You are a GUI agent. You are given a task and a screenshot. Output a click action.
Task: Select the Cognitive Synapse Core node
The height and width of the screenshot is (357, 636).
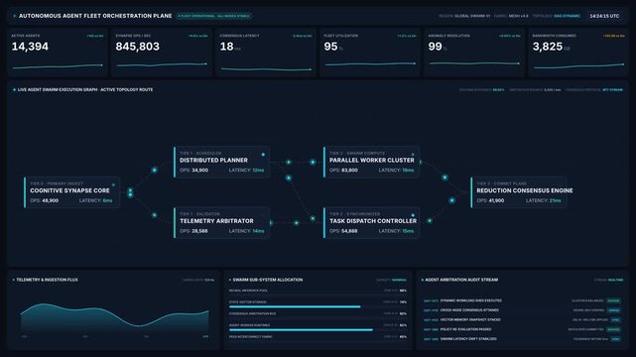[x=71, y=192]
